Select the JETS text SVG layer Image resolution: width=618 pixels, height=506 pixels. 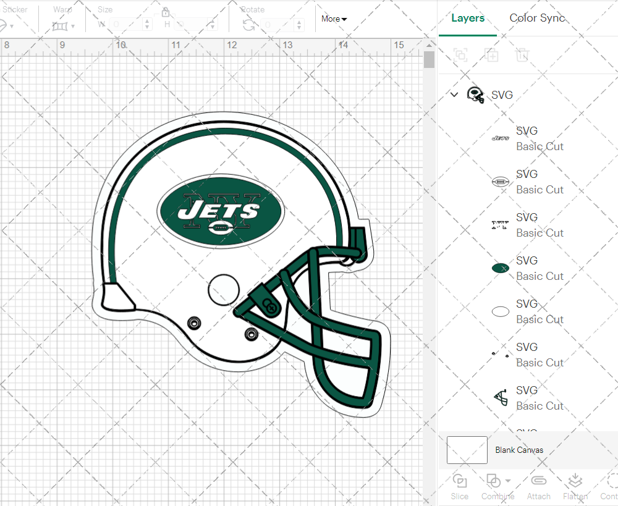(527, 138)
